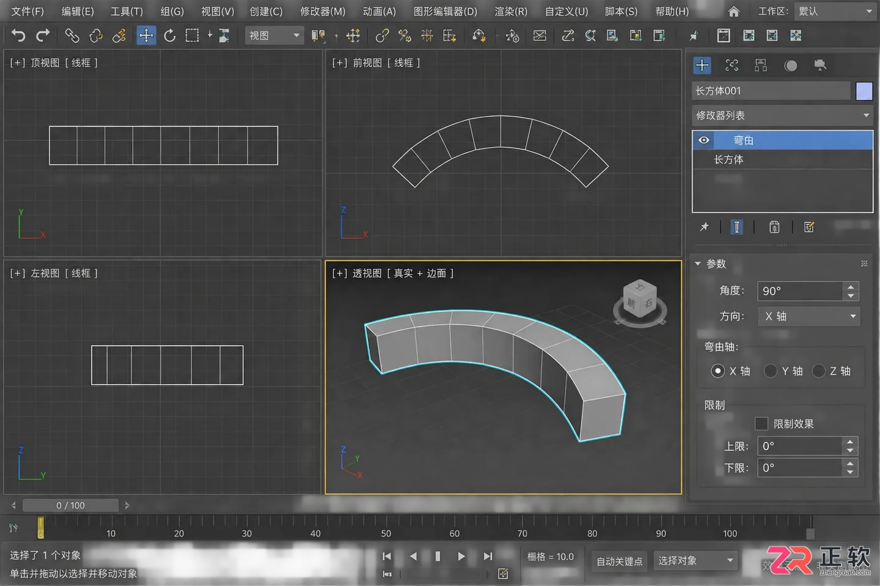Open the 帮助(H) menu
Viewport: 880px width, 586px height.
click(672, 12)
